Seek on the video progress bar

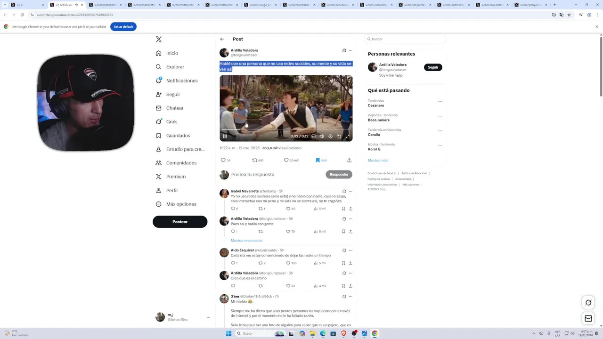[286, 130]
